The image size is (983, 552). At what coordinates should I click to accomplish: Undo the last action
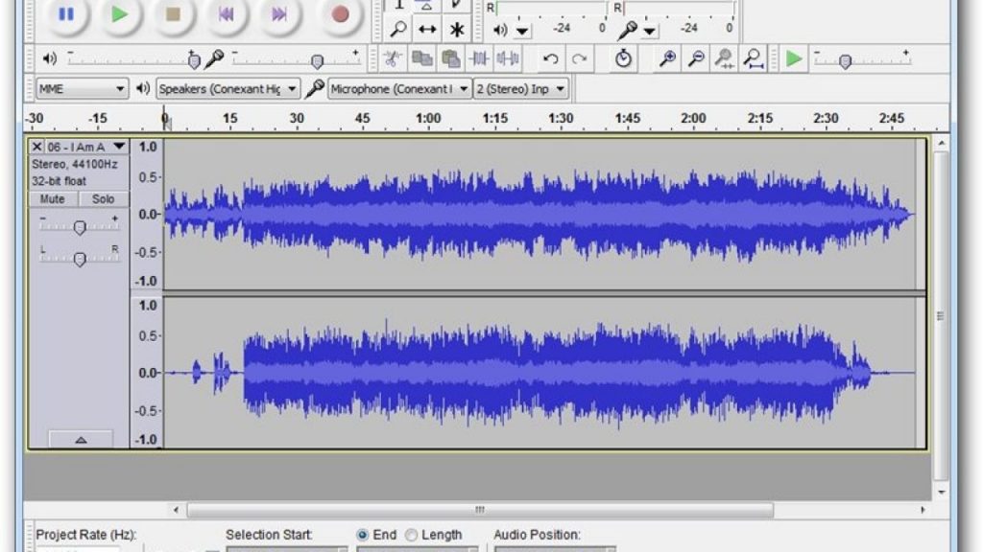[550, 58]
